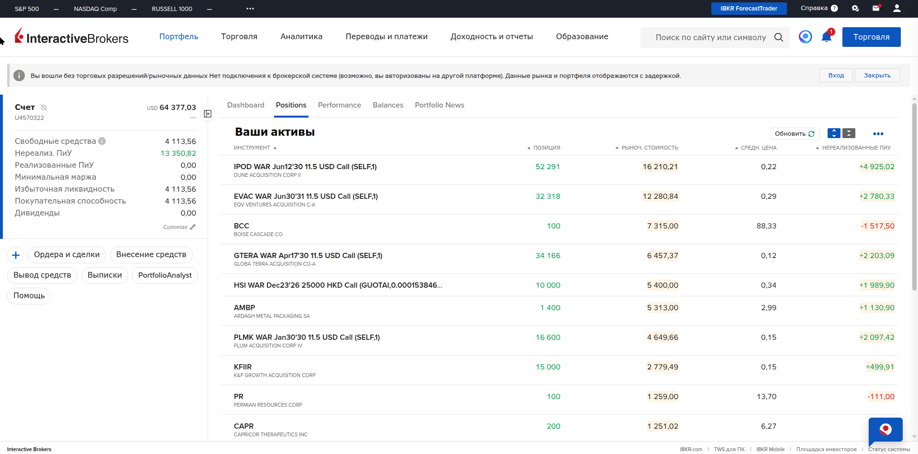Screen dimensions: 918x454
Task: Open the mail inbox envelope icon
Action: click(x=876, y=8)
